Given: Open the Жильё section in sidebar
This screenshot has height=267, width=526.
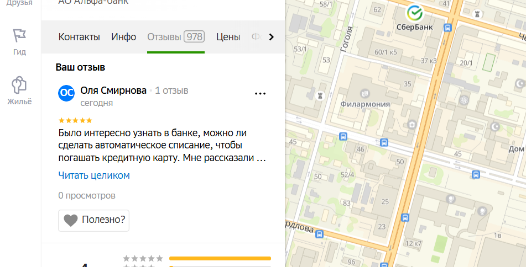Looking at the screenshot, I should (x=19, y=91).
